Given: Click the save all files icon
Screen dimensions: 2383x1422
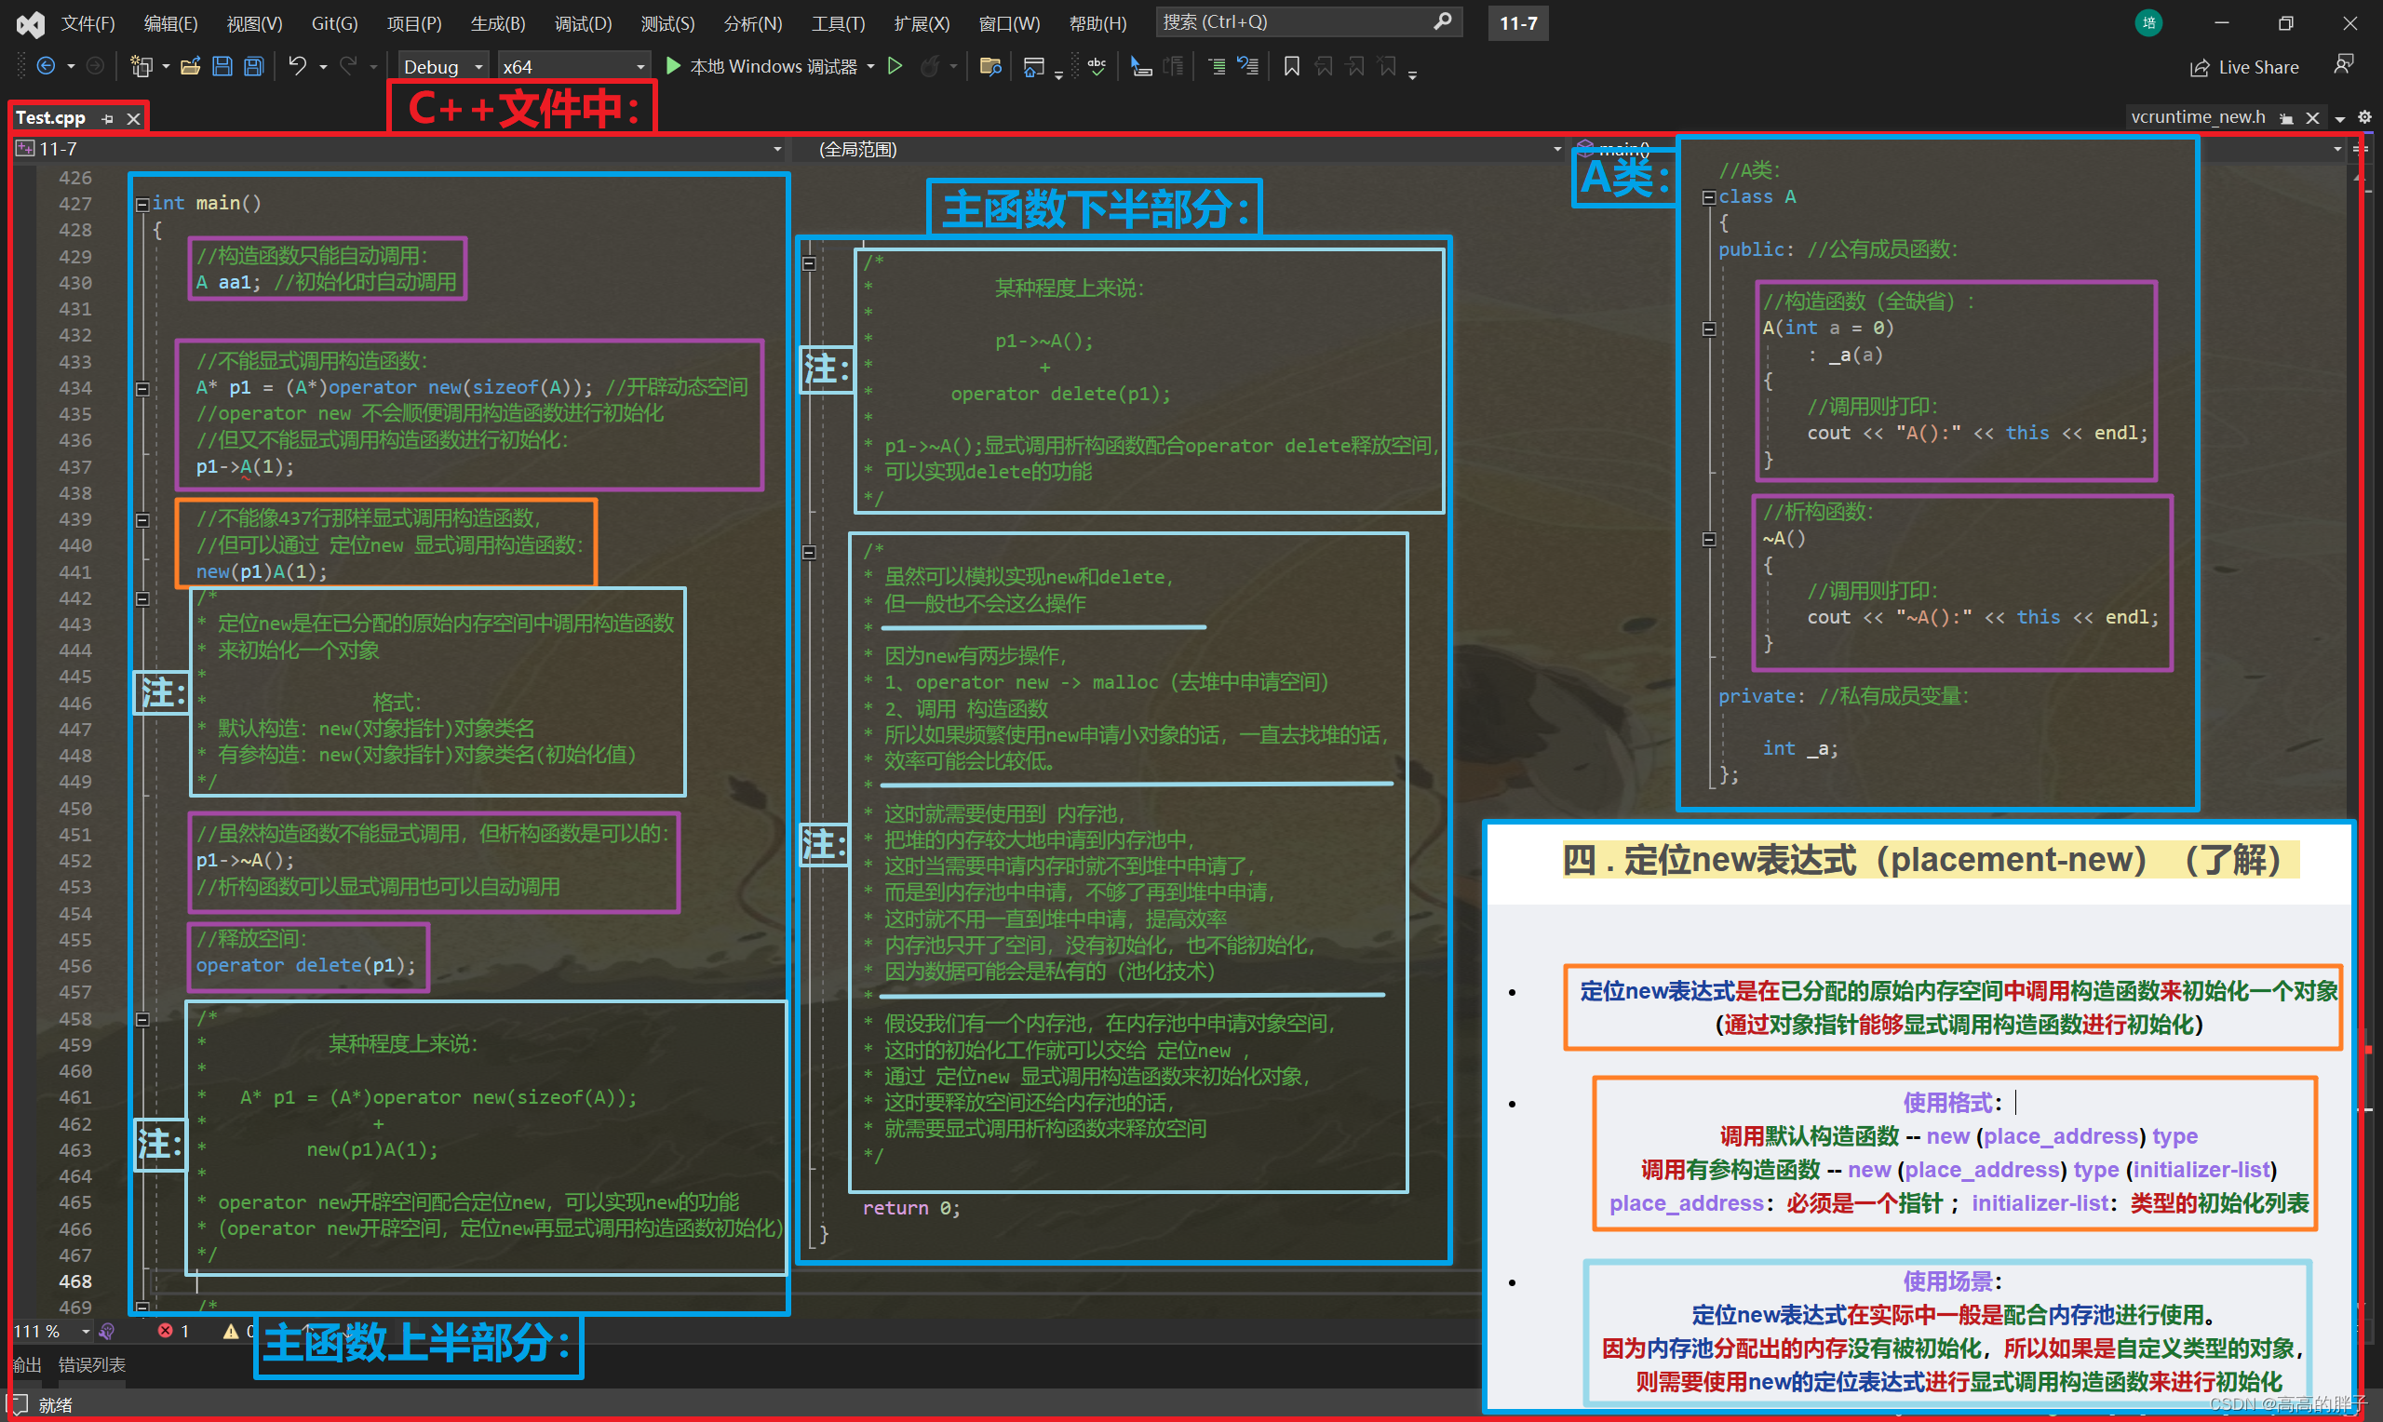Looking at the screenshot, I should click(x=254, y=66).
